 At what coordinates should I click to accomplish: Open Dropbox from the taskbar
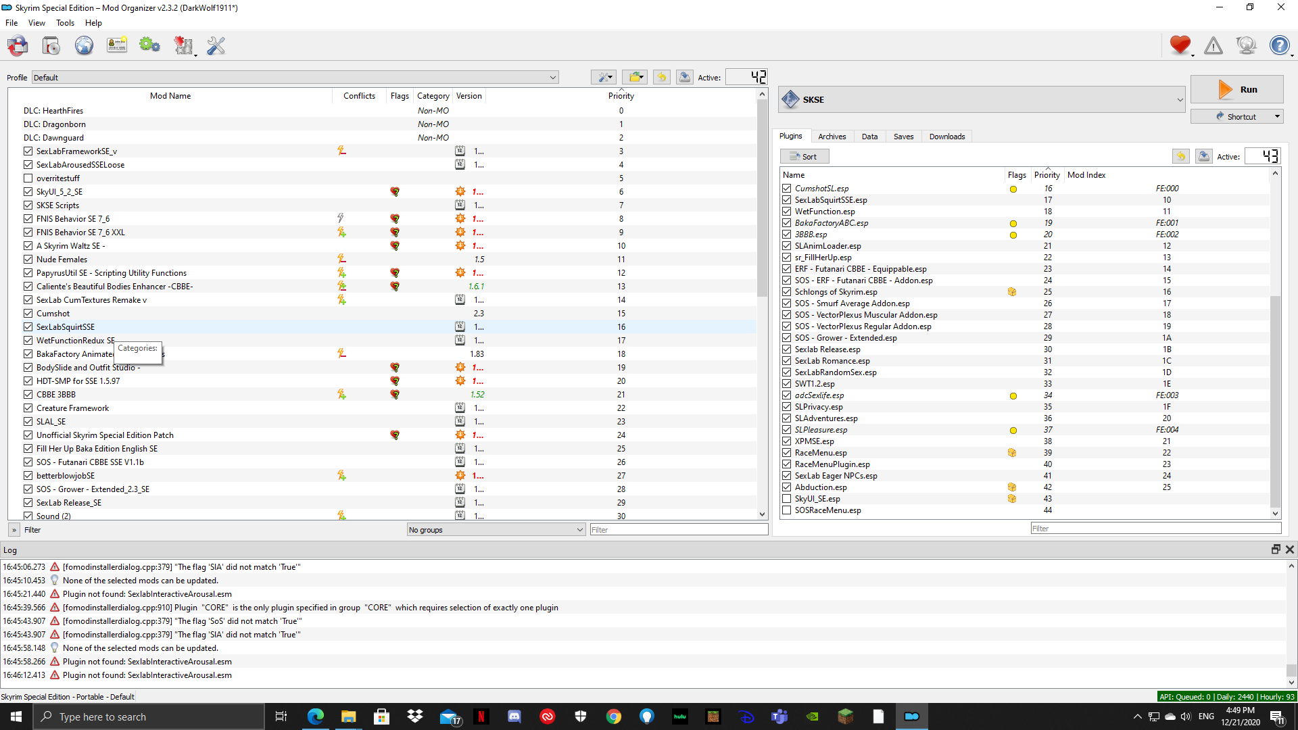pos(415,716)
